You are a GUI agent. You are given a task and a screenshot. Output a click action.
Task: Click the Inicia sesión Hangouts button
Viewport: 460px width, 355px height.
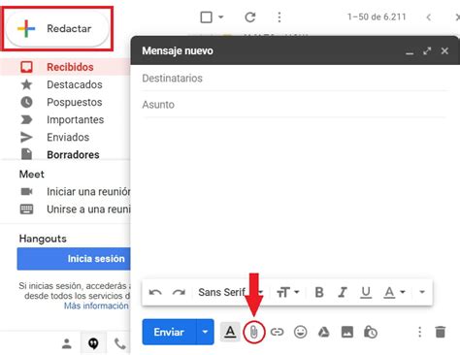coord(74,259)
